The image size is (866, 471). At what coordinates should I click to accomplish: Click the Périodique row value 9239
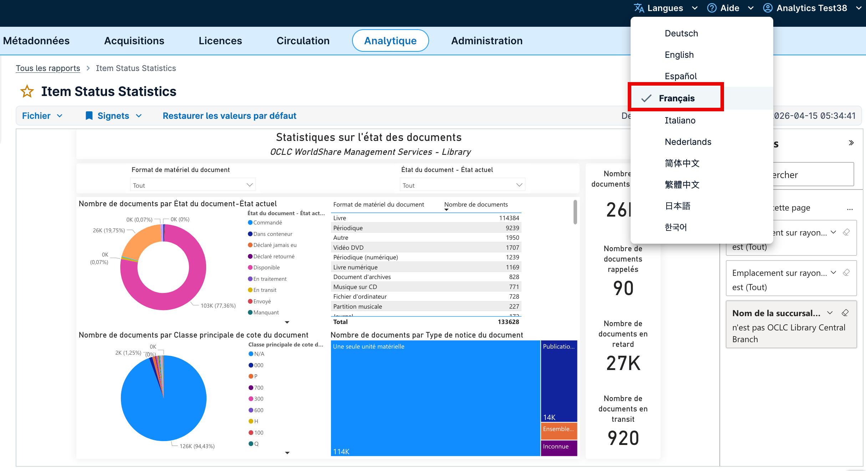point(512,228)
